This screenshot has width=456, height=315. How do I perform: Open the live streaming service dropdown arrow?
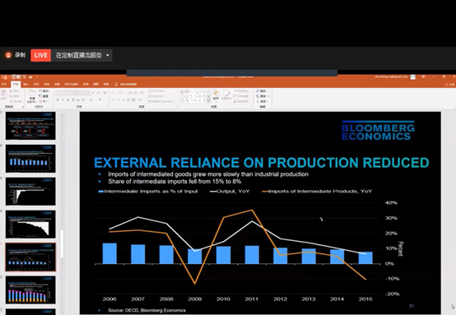(108, 55)
